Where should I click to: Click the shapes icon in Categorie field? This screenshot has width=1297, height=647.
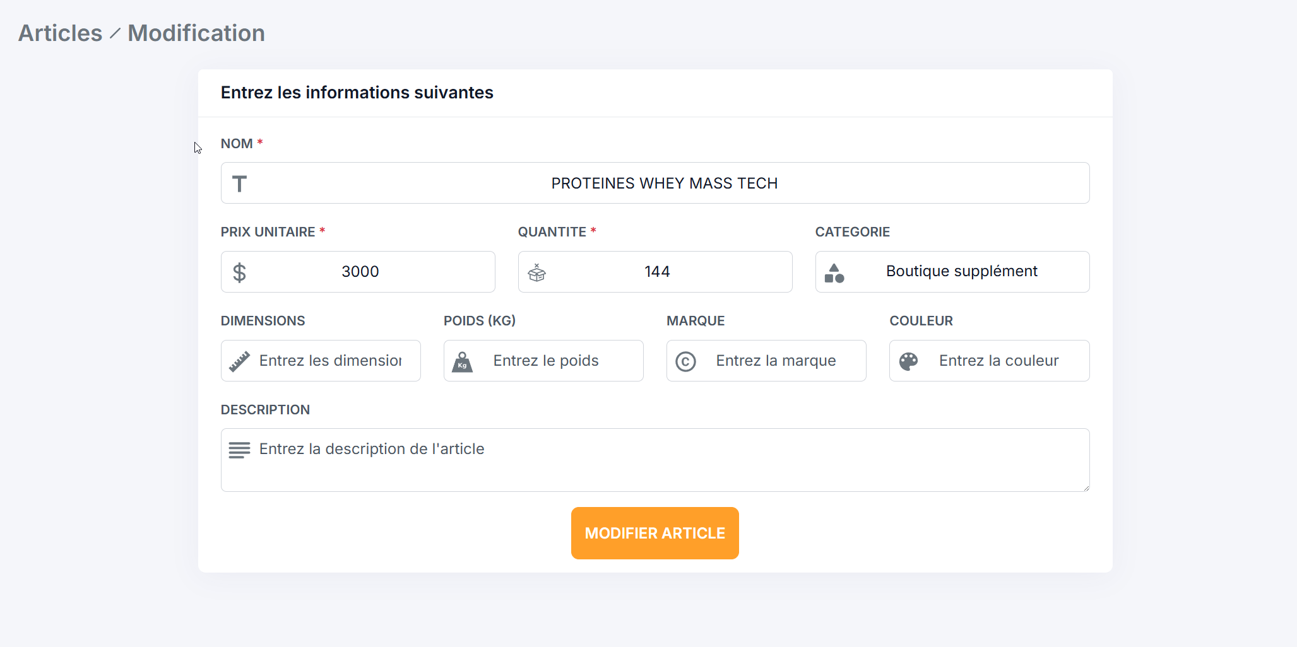point(834,273)
